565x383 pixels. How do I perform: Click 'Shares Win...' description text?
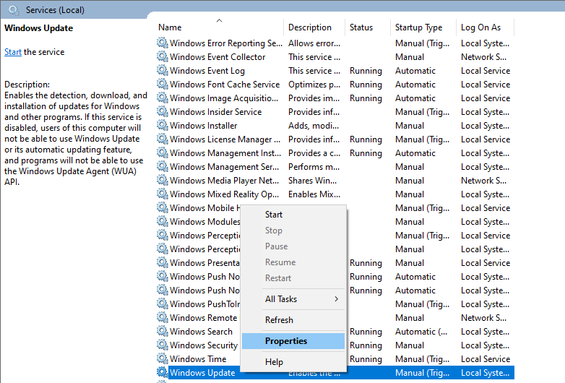click(x=312, y=181)
